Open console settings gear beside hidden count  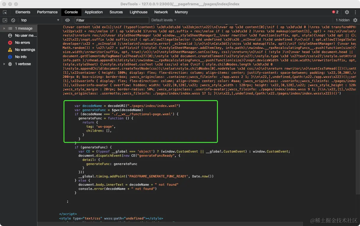(355, 20)
